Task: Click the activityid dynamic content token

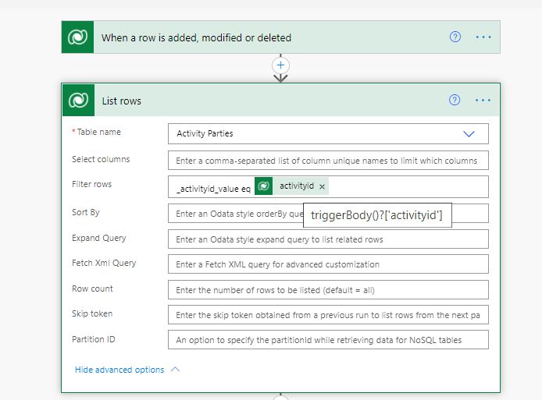Action: click(x=296, y=186)
